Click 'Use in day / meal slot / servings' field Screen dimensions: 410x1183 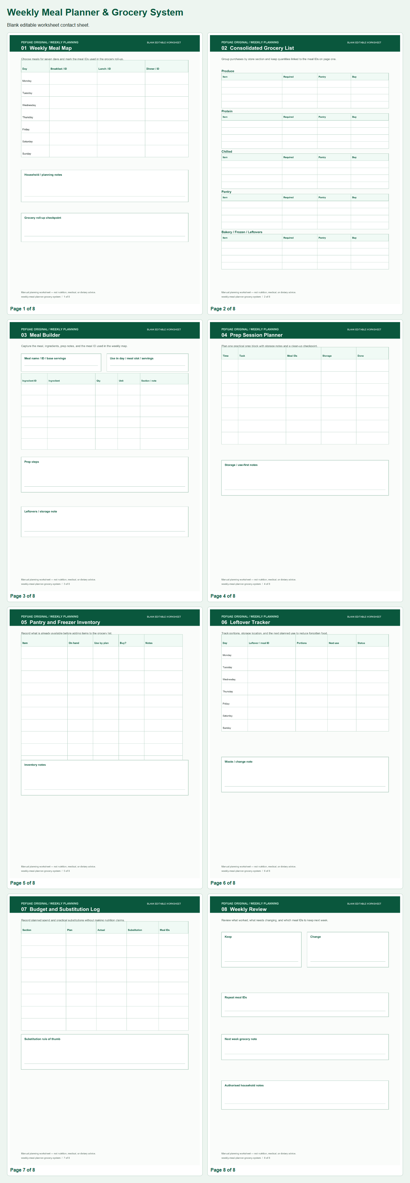click(147, 362)
